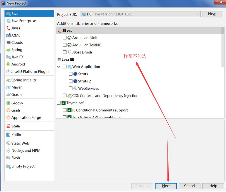The width and height of the screenshot is (226, 192).
Task: Click the Java Enterprise icon in sidebar
Action: pos(9,21)
